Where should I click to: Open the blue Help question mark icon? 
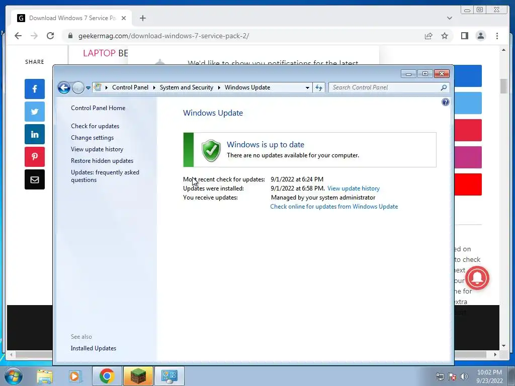point(446,102)
